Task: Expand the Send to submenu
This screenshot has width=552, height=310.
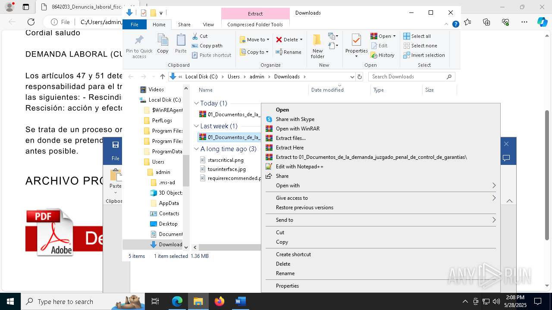Action: tap(494, 220)
